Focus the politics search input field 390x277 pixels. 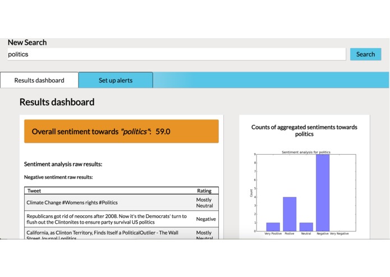[x=177, y=54]
